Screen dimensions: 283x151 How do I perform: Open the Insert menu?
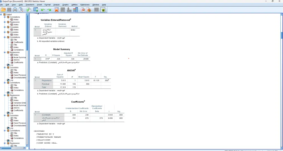[39, 5]
